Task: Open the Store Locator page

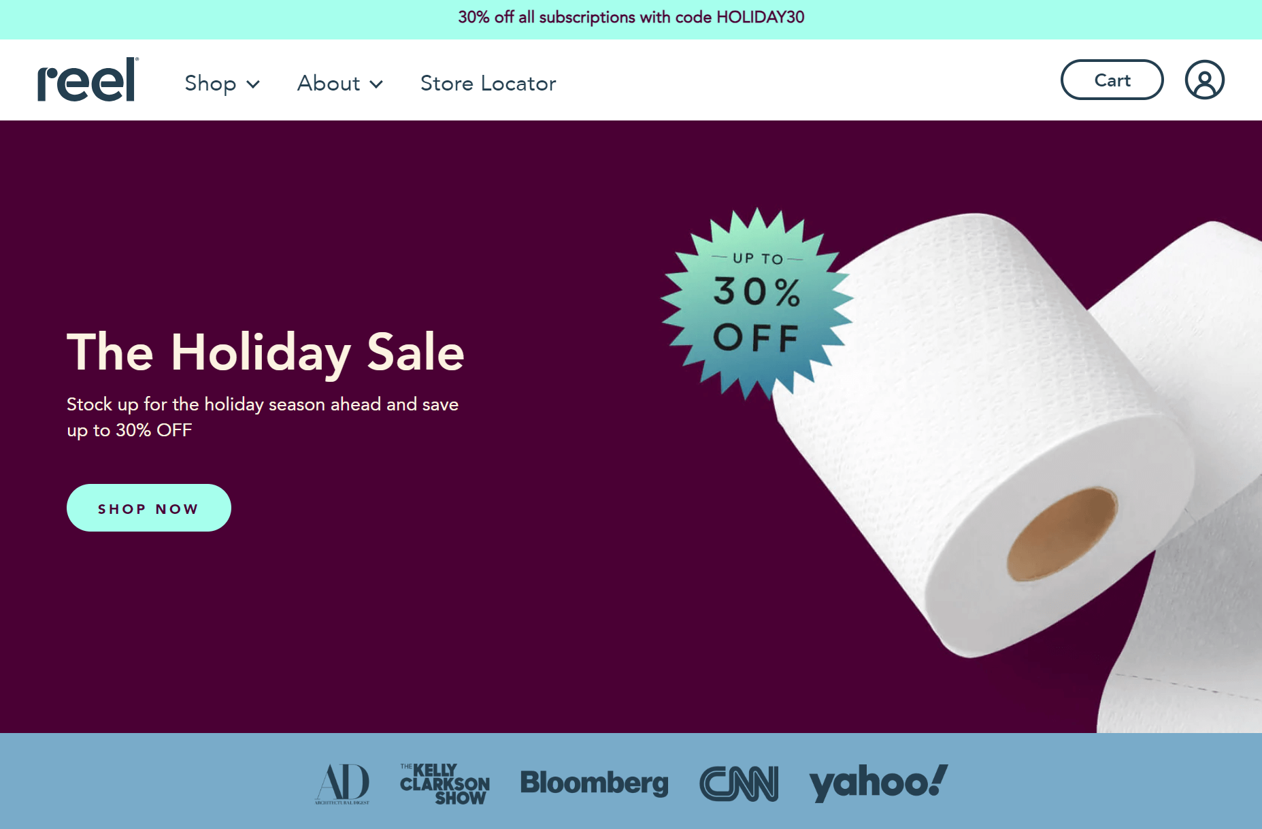Action: click(x=487, y=83)
